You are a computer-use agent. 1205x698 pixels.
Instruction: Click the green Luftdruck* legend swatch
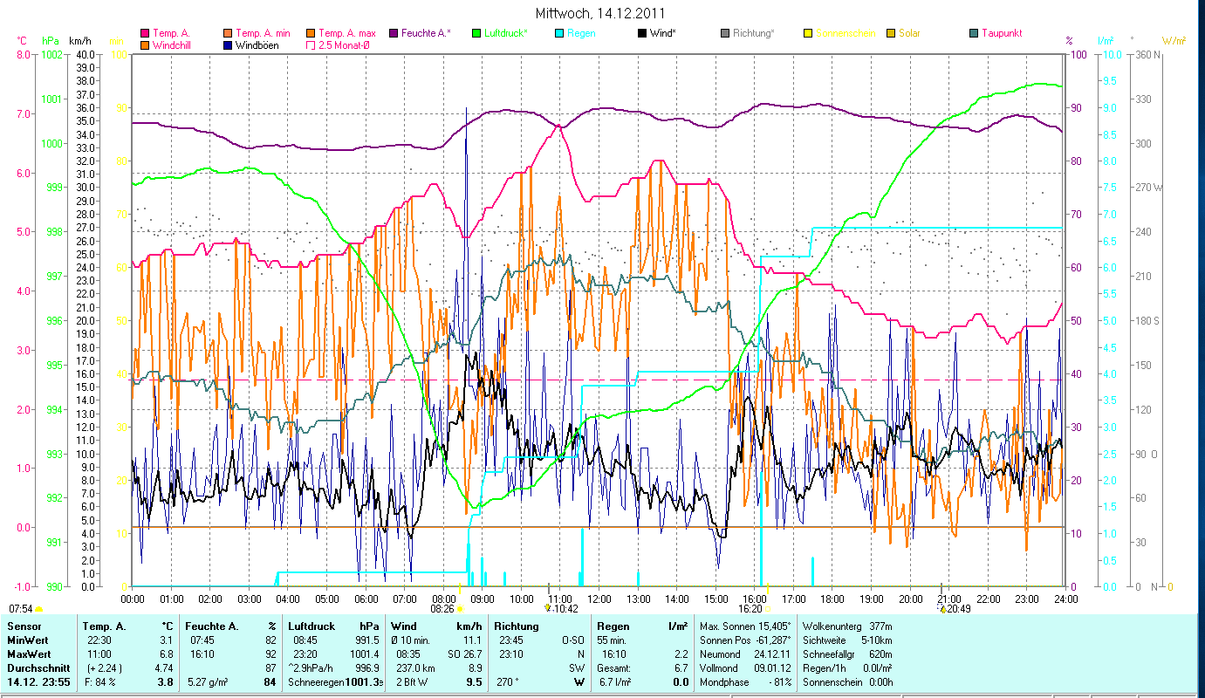476,33
